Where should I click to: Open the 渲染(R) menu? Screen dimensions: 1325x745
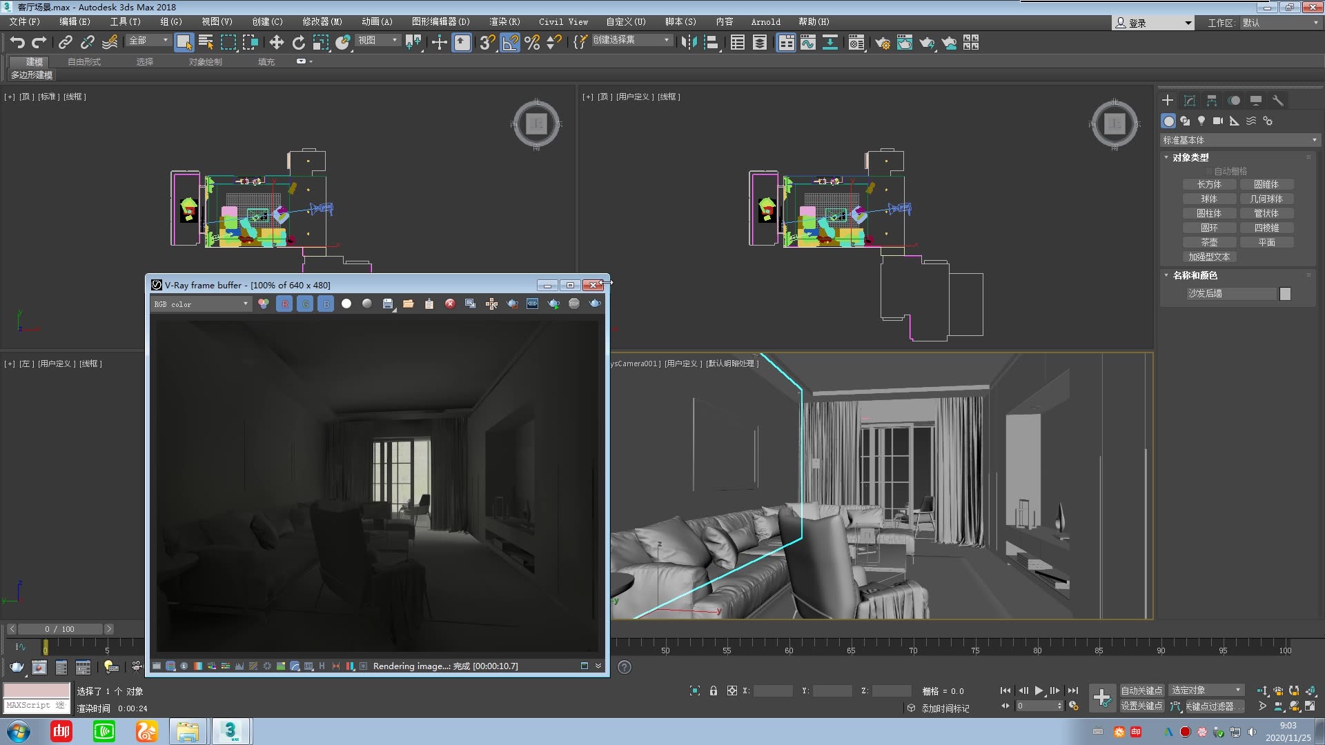pyautogui.click(x=504, y=22)
